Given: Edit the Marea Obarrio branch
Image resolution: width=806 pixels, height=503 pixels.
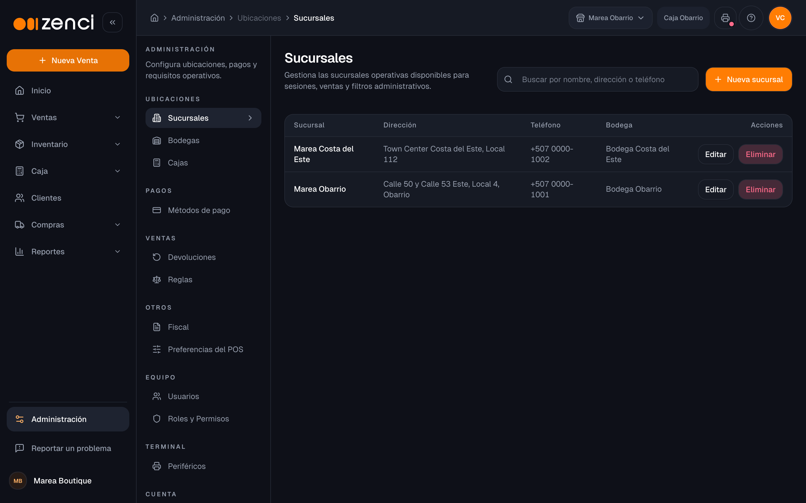Looking at the screenshot, I should coord(715,190).
